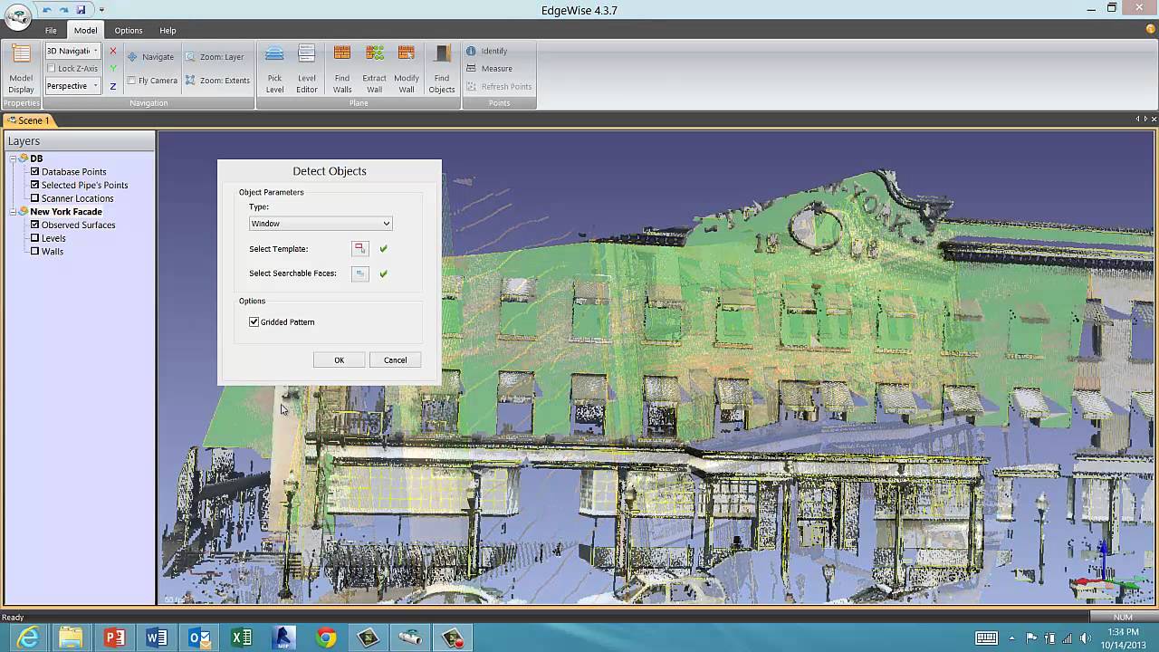Click the Select Searchable Faces picker icon

pyautogui.click(x=359, y=273)
